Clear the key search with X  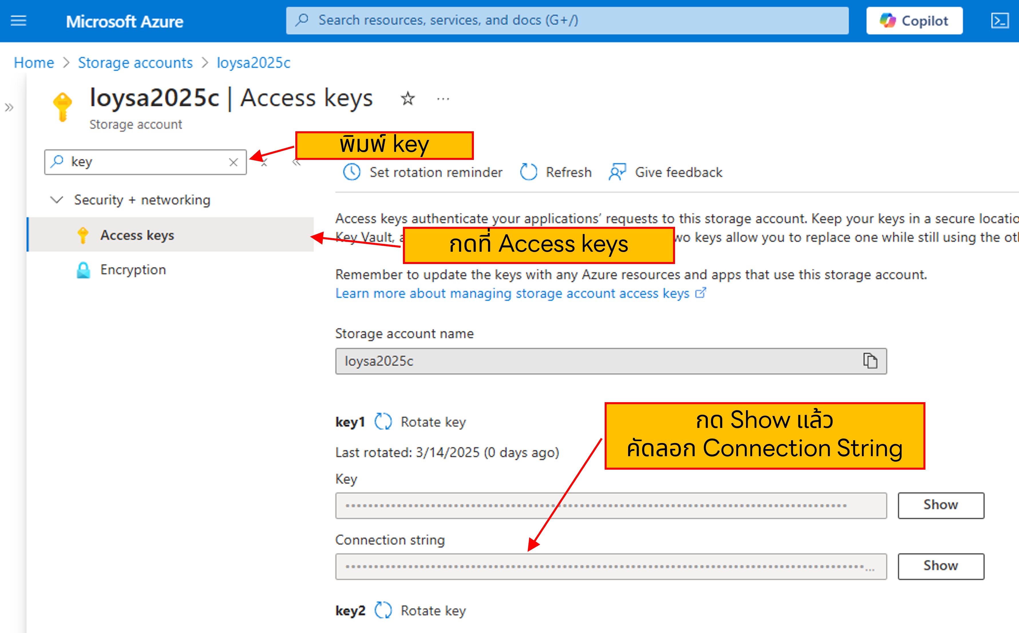pos(234,162)
